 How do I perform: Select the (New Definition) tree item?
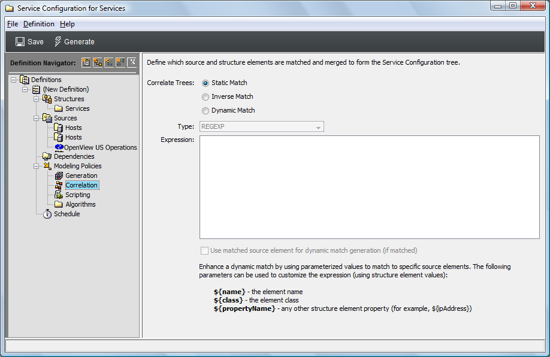pyautogui.click(x=65, y=89)
